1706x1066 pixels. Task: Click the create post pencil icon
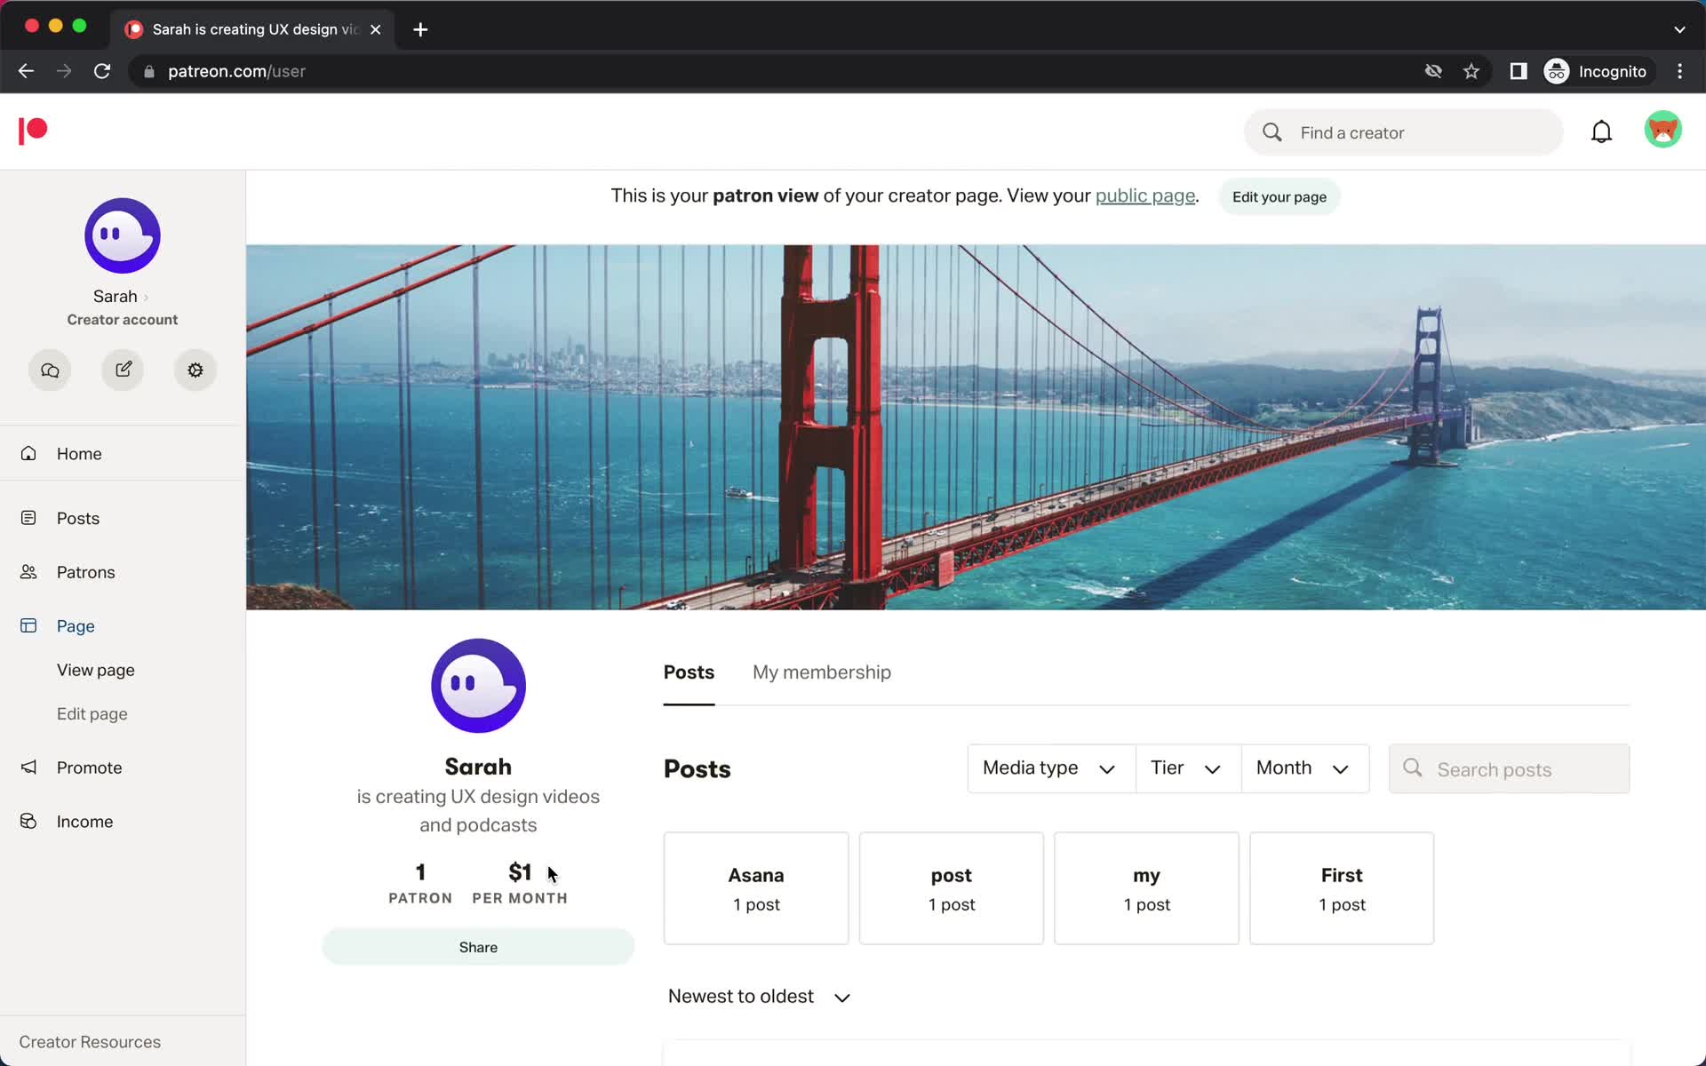click(123, 370)
